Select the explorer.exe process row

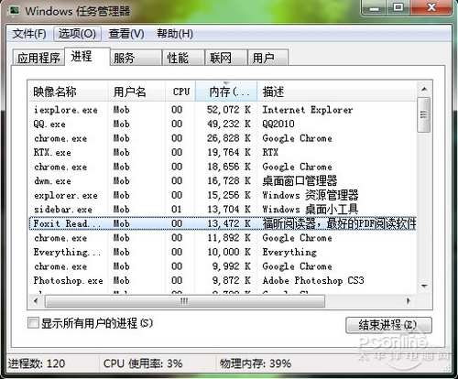pyautogui.click(x=223, y=195)
